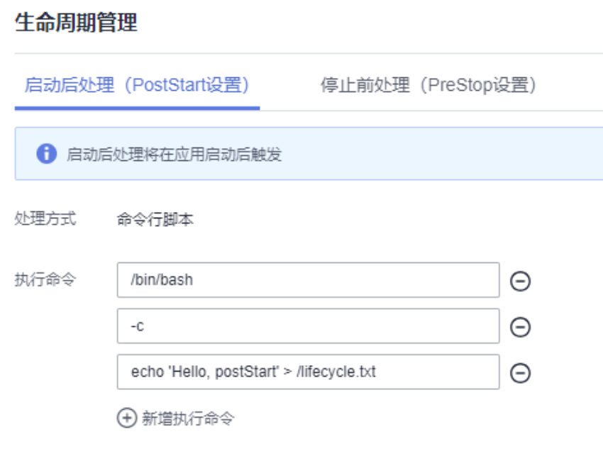
Task: Click the blue underline beneath PostStart tab
Action: tap(138, 108)
